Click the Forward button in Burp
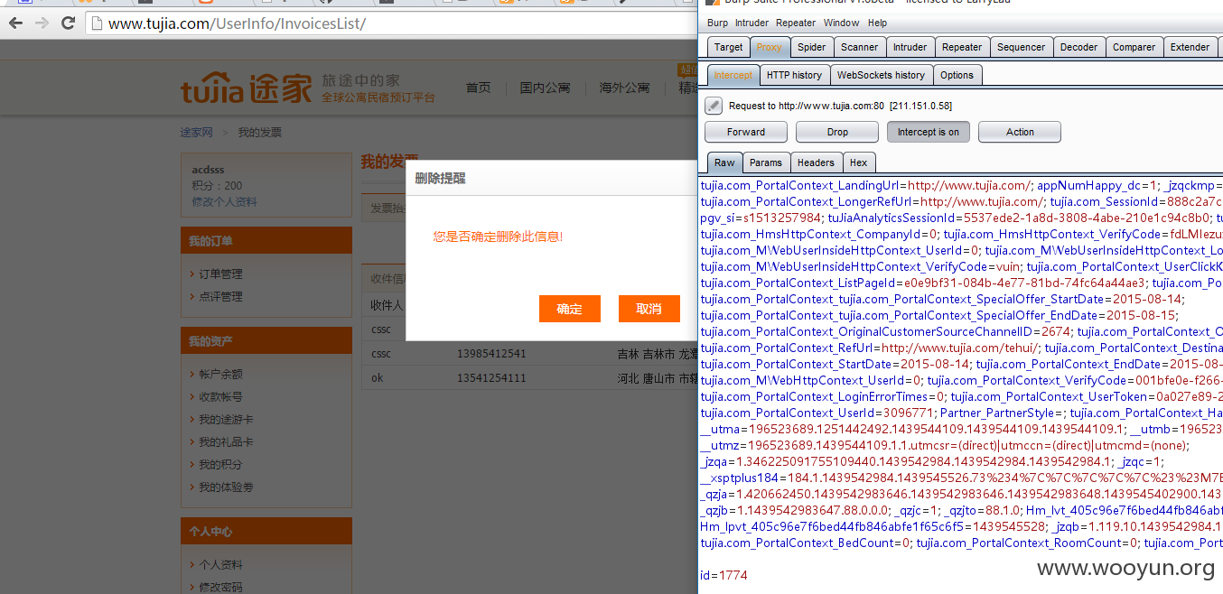 click(746, 132)
